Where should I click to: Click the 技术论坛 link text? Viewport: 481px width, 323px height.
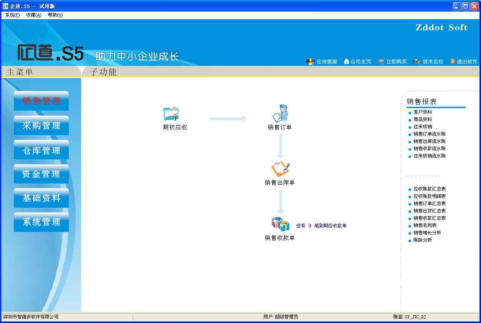click(433, 61)
